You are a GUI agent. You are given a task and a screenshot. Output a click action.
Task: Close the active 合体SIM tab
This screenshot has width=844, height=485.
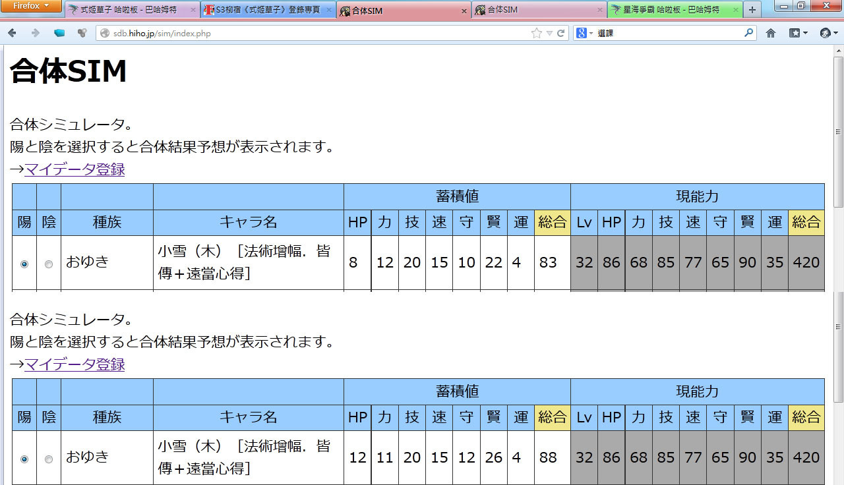[464, 11]
